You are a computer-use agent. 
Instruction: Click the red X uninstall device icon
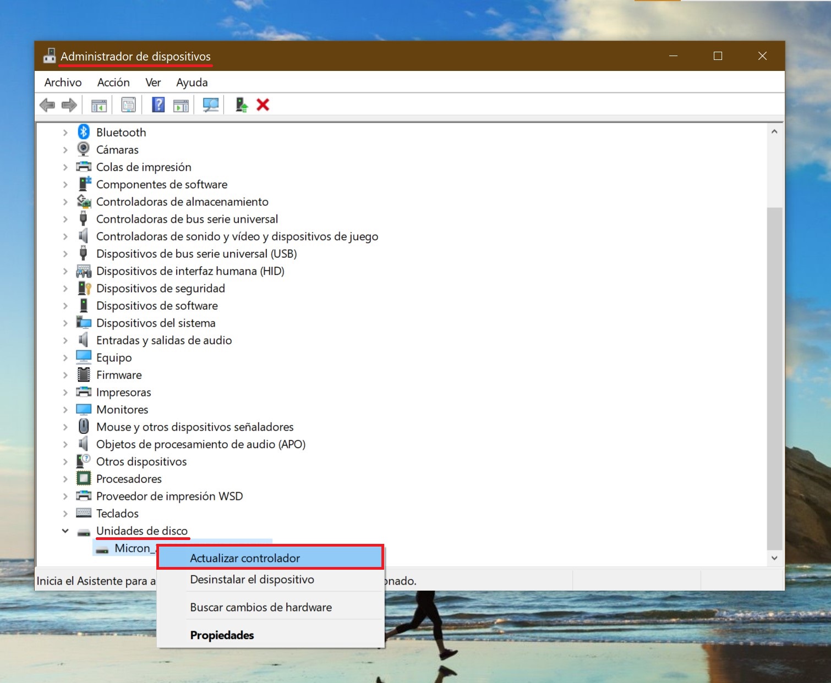tap(263, 104)
